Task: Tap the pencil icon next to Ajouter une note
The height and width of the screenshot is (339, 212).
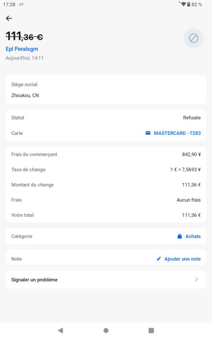Action: pyautogui.click(x=159, y=258)
